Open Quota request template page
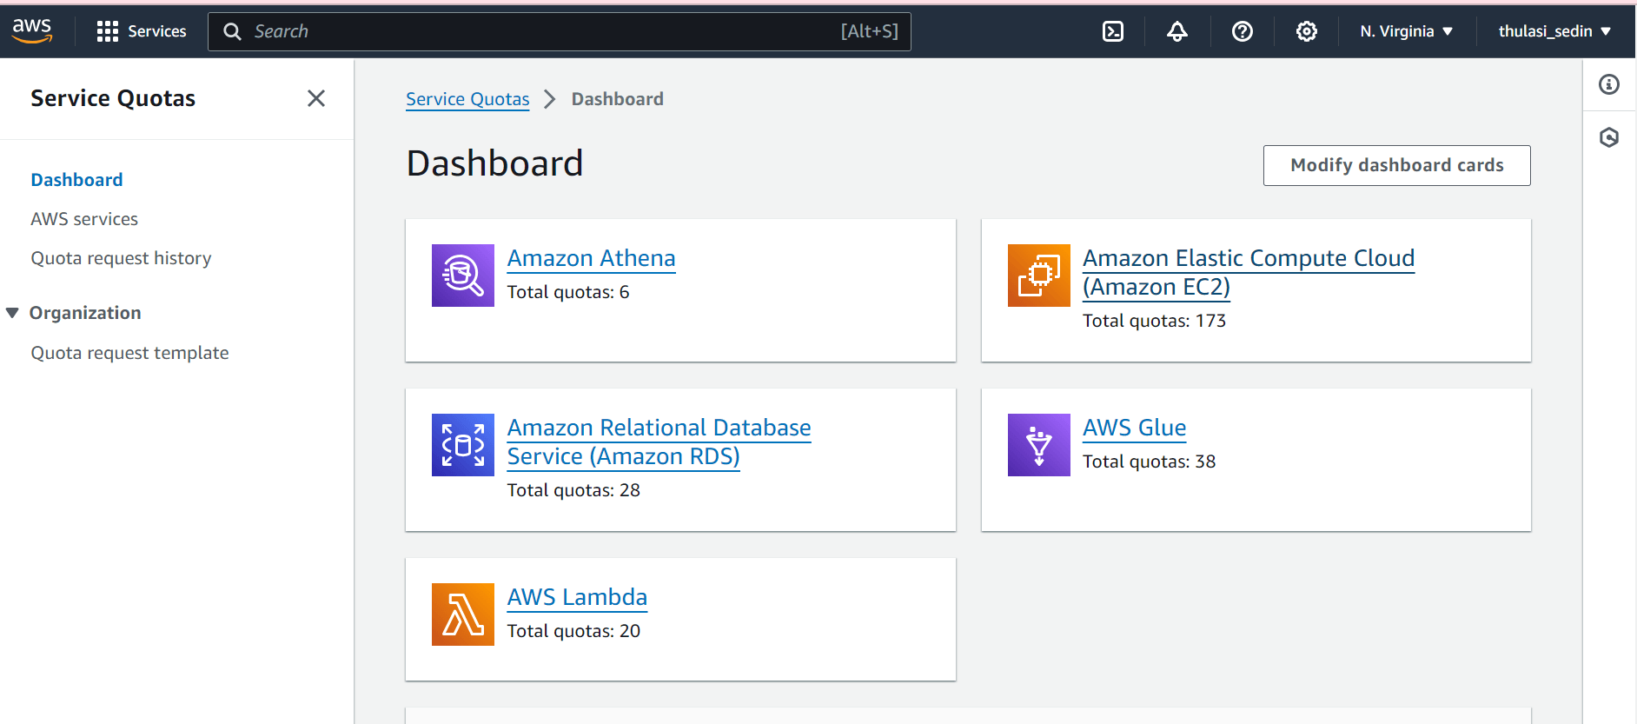The image size is (1637, 724). point(129,353)
